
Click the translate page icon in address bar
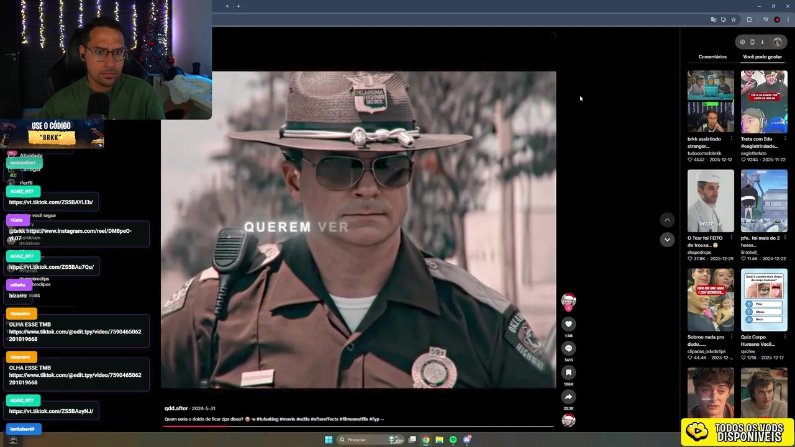[x=713, y=20]
